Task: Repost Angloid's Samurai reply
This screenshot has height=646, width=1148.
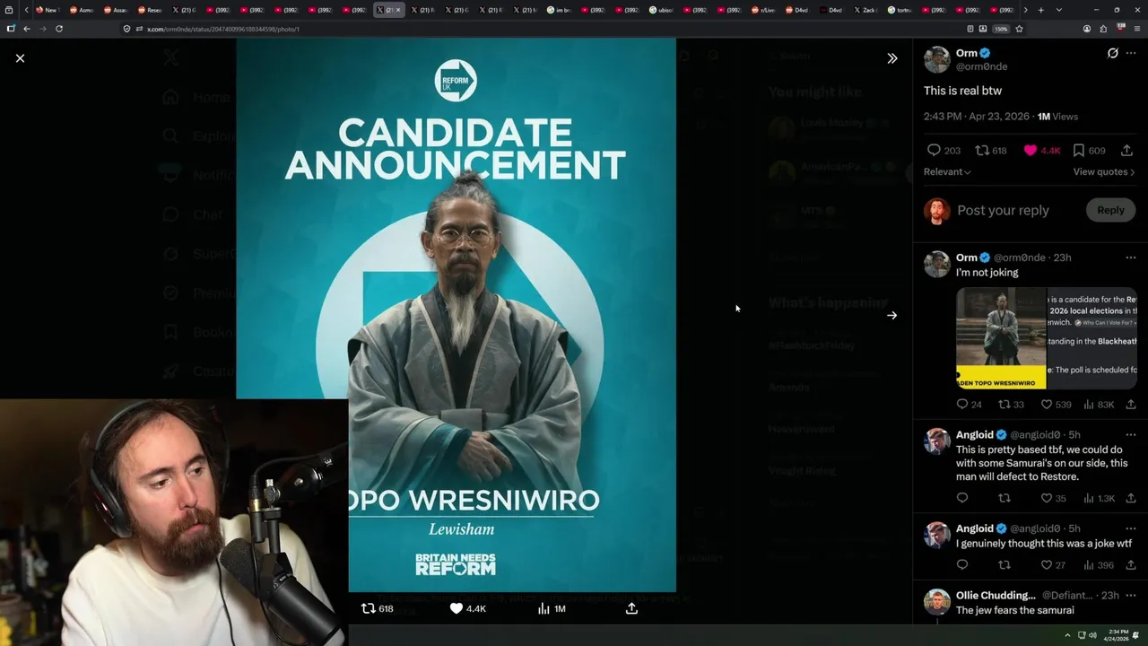Action: [1004, 498]
